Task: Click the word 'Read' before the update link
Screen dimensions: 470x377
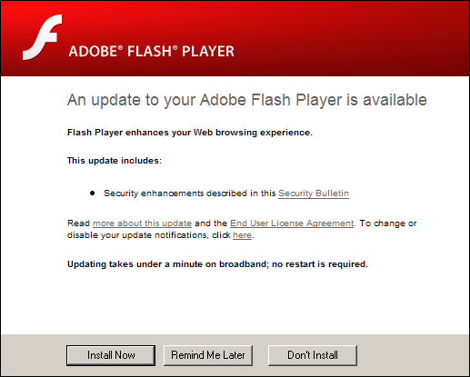Action: tap(78, 223)
